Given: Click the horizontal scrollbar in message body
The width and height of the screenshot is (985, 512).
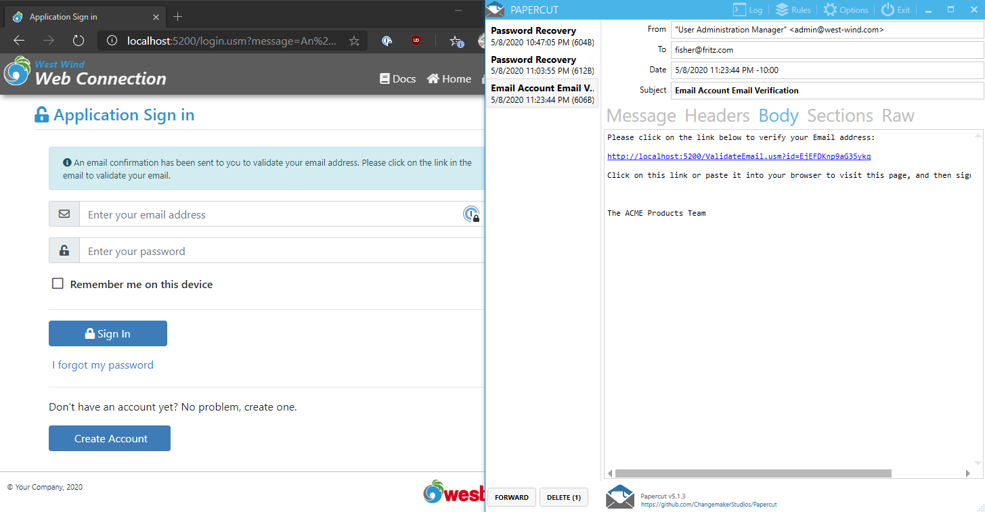Looking at the screenshot, I should pyautogui.click(x=753, y=473).
